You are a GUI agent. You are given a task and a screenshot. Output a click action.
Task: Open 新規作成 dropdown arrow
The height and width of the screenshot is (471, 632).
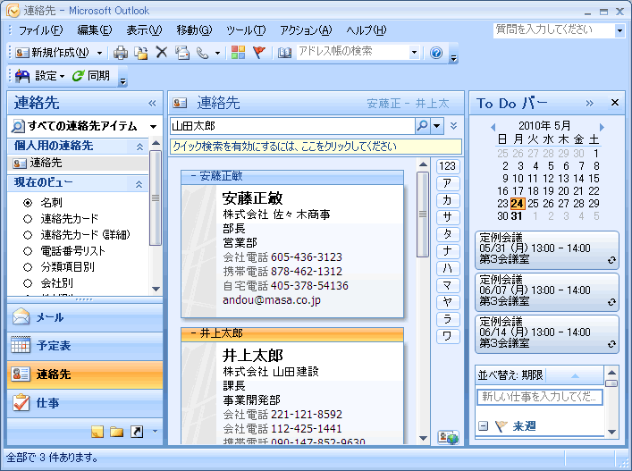tap(99, 53)
